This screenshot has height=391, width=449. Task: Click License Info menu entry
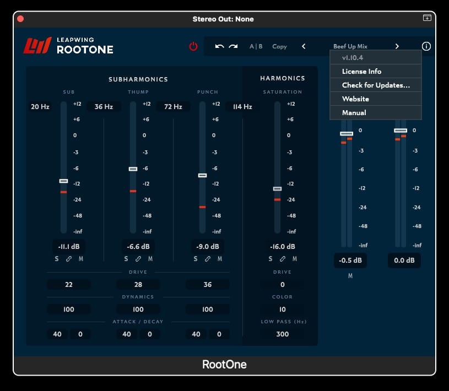376,71
